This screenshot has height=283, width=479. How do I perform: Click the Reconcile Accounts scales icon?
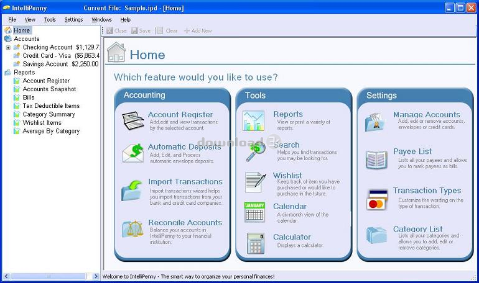(x=133, y=229)
